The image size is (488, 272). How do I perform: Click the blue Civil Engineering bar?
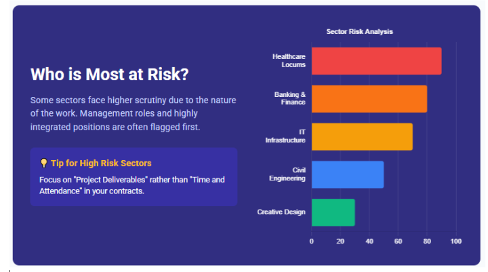[348, 174]
